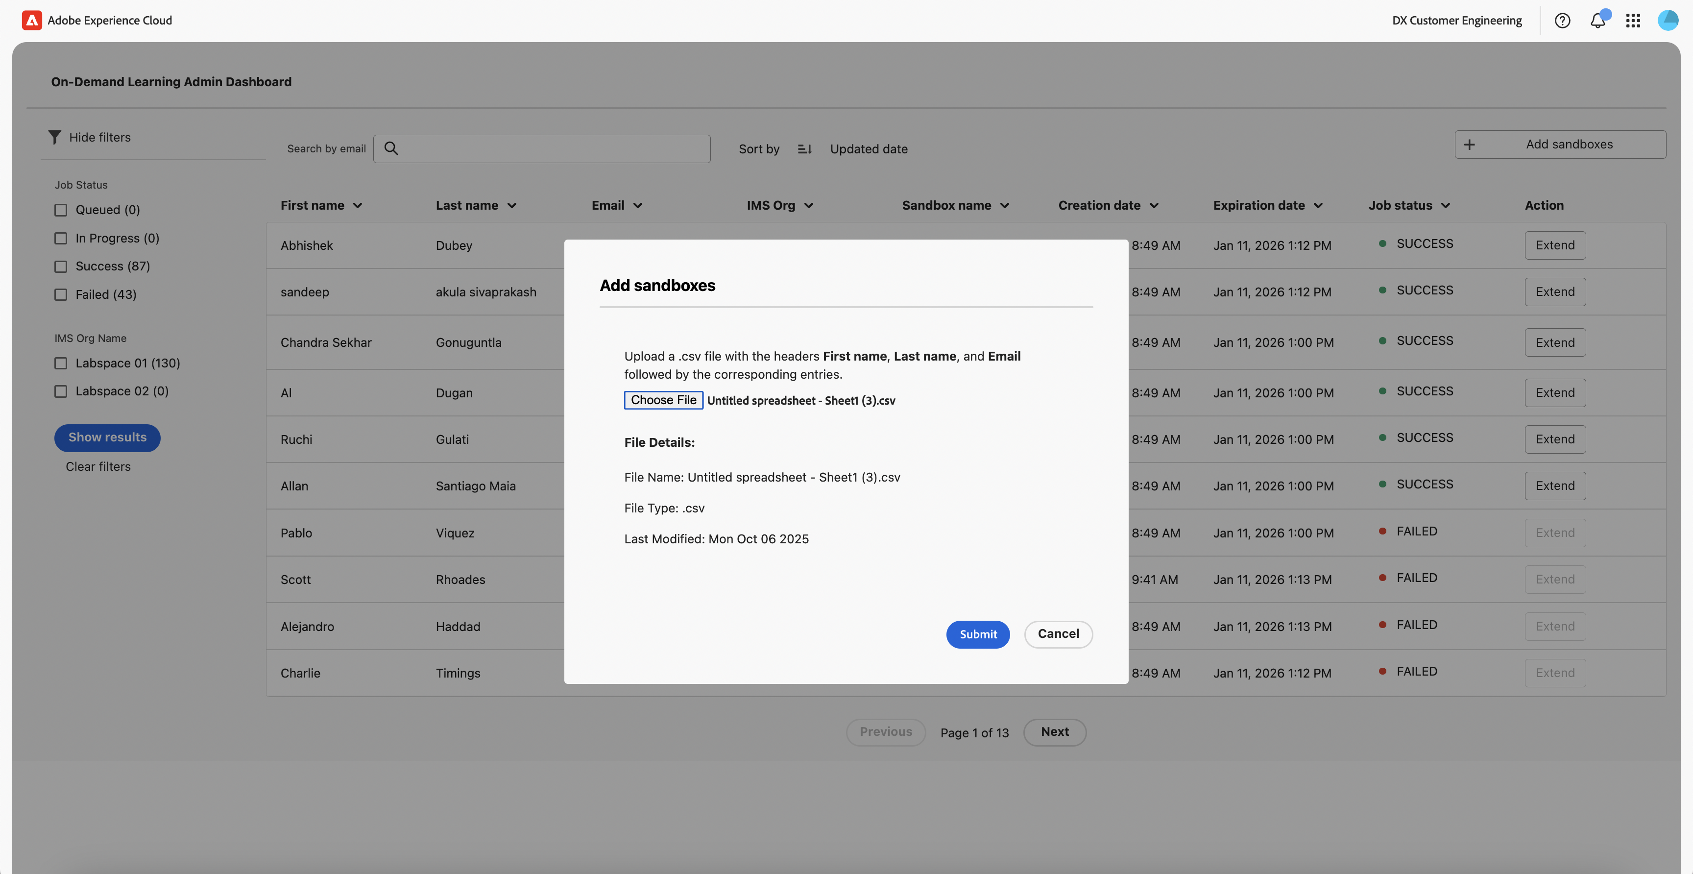Click the plus icon on Add sandboxes

pos(1470,145)
